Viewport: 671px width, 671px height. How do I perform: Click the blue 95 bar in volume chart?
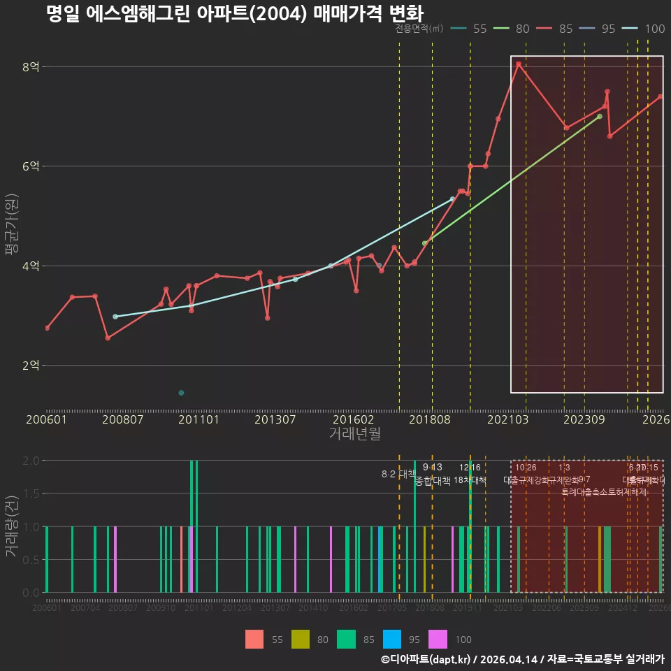(x=380, y=559)
